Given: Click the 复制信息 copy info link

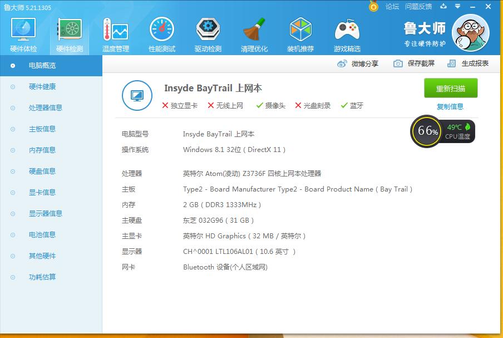Looking at the screenshot, I should click(450, 106).
